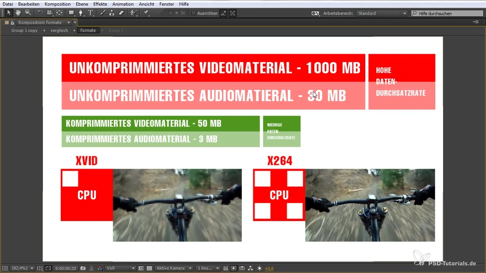Toggle fast previews lightning button
Viewport: 486px width, 273px height.
234,268
